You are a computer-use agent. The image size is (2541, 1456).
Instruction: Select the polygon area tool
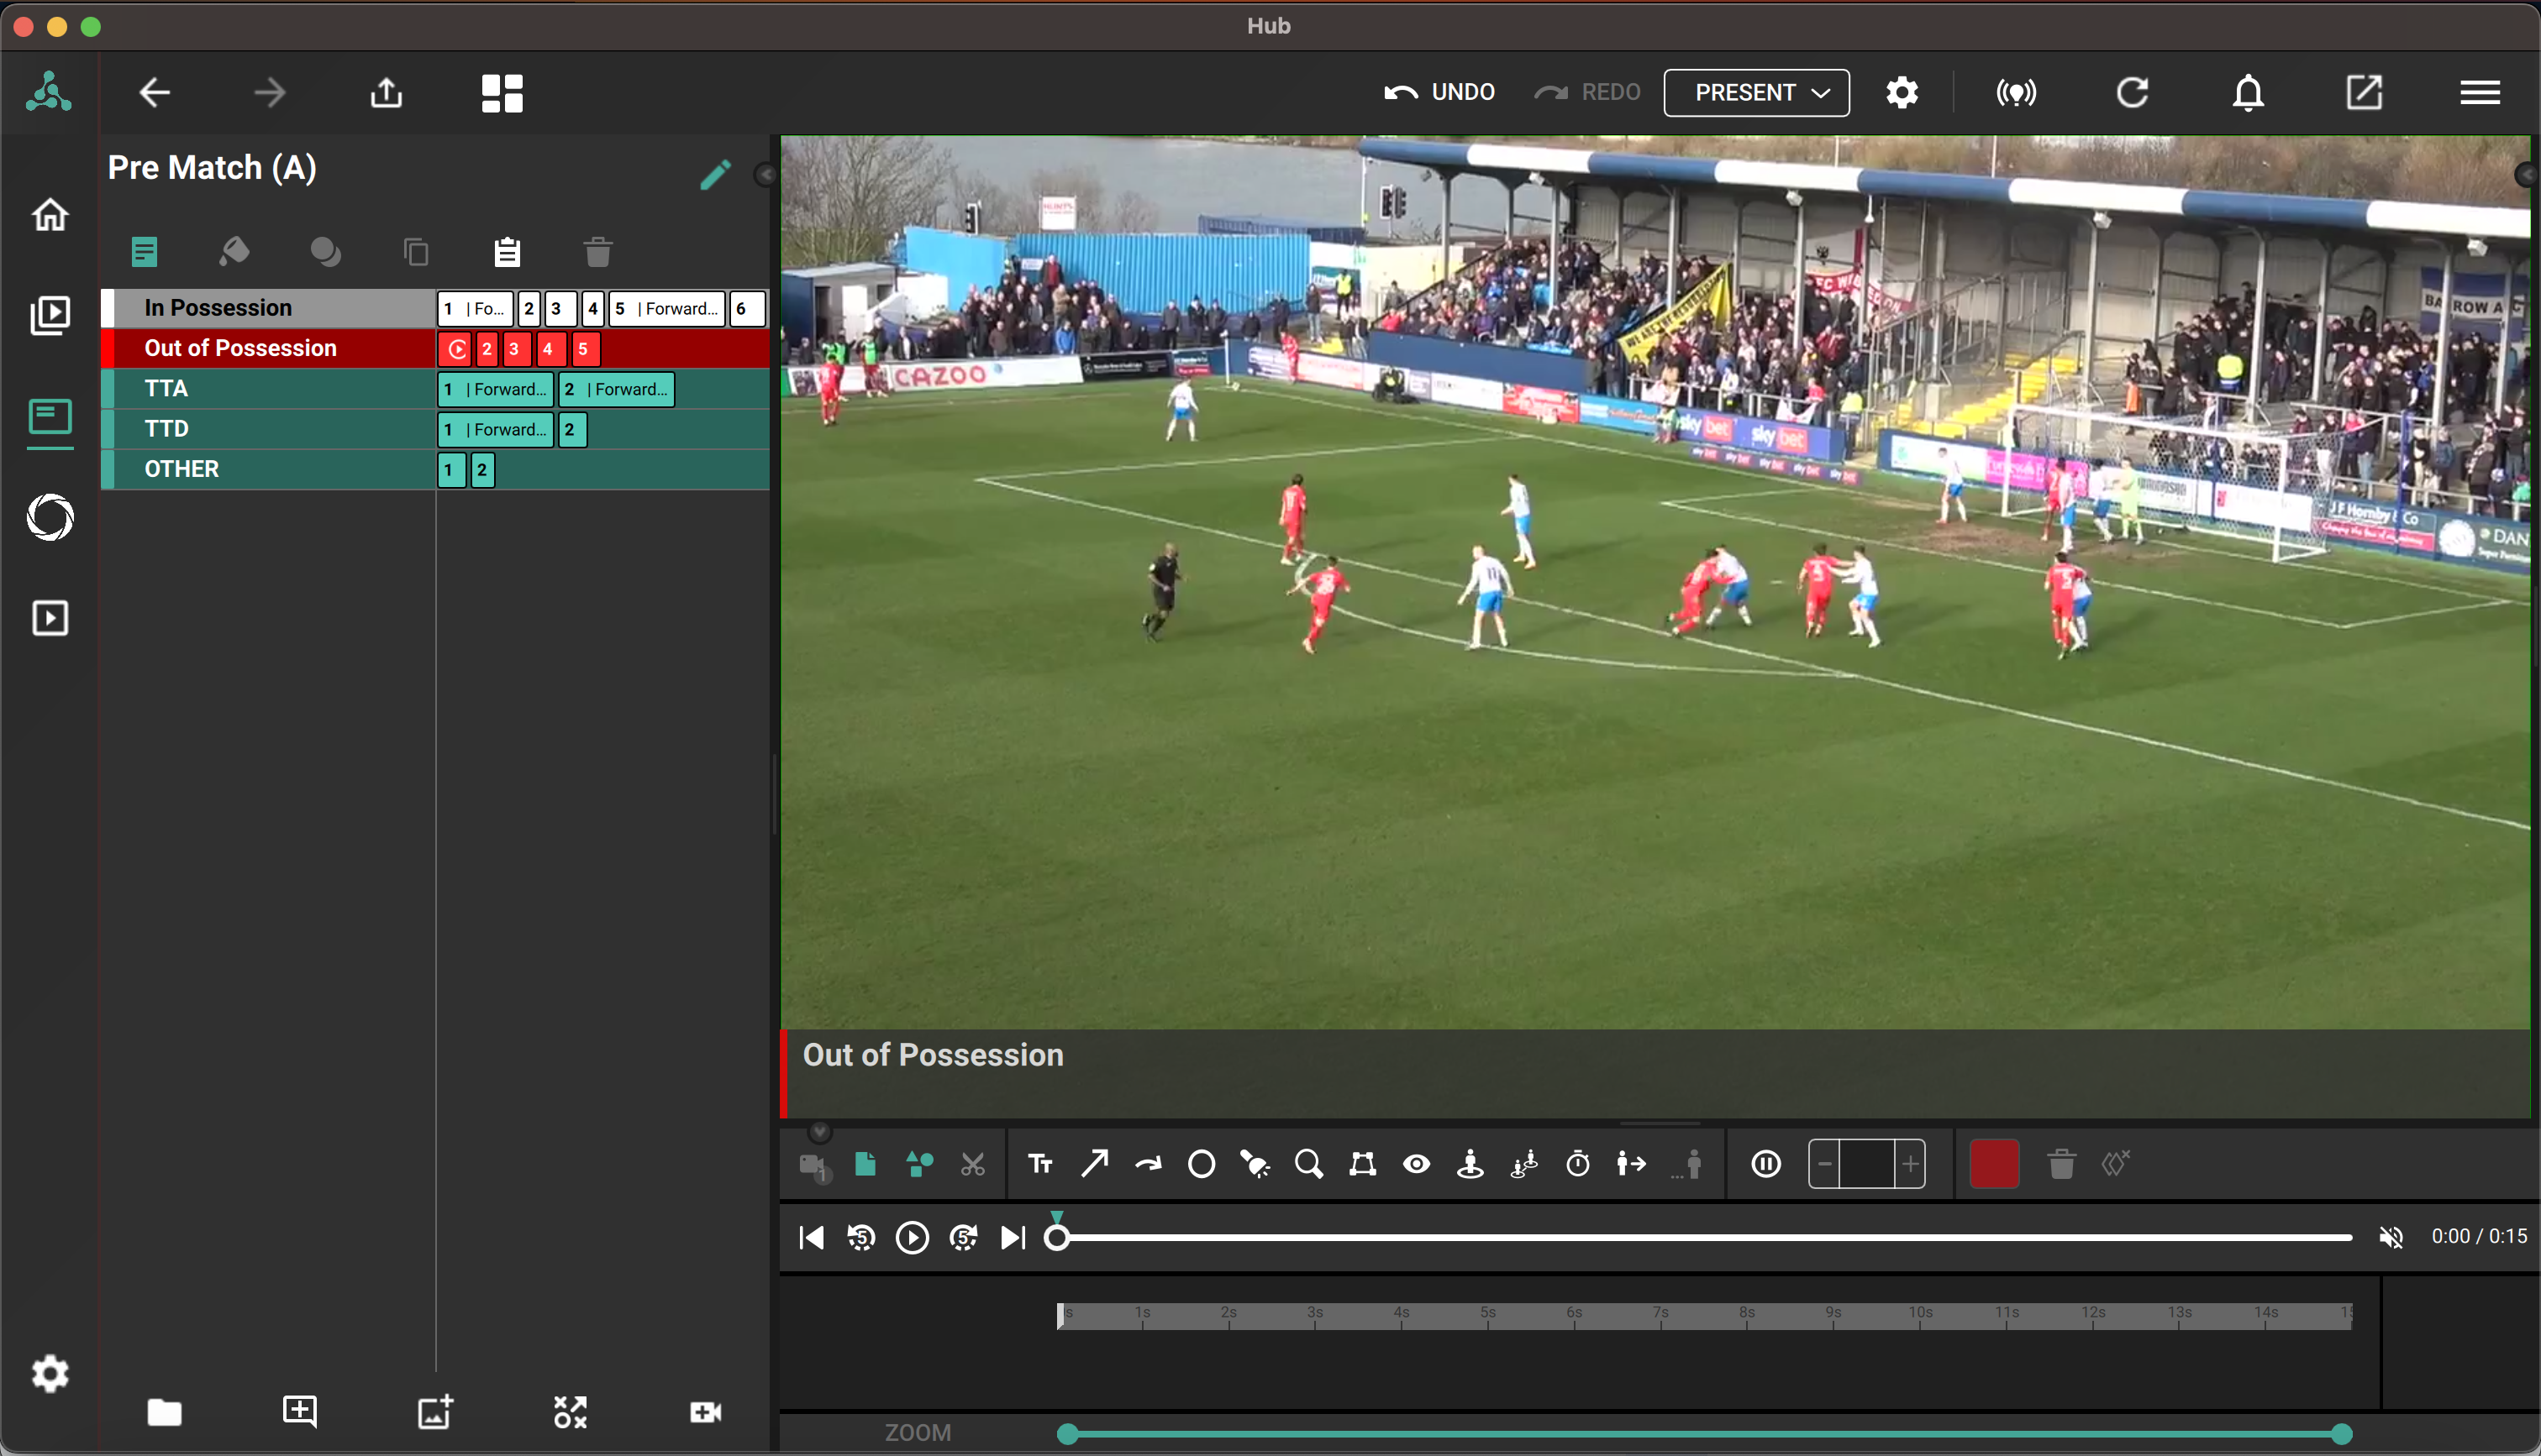tap(1363, 1164)
